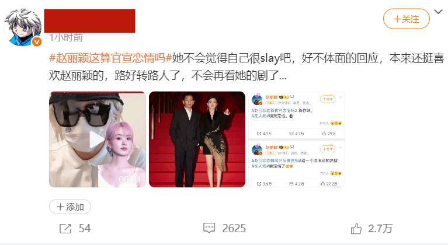The width and height of the screenshot is (448, 245).
Task: Open the repost count 54
Action: pos(85,229)
